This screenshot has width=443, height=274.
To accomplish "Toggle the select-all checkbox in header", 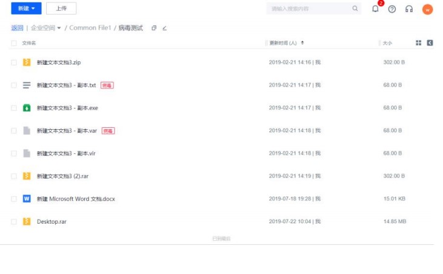I will point(14,43).
